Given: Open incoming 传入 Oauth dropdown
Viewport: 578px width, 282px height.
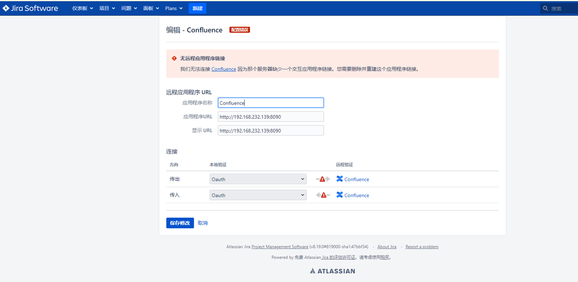Looking at the screenshot, I should [258, 195].
